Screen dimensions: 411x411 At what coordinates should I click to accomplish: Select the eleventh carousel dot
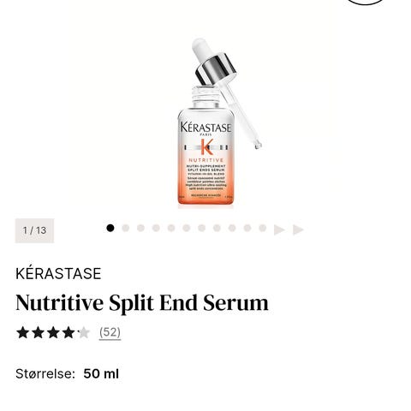[x=263, y=228]
